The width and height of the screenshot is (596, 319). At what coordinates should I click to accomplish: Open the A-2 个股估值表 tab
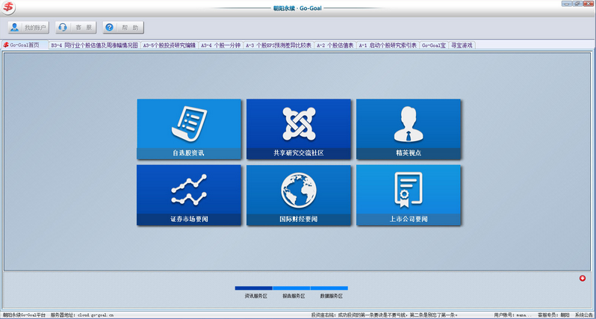(335, 46)
